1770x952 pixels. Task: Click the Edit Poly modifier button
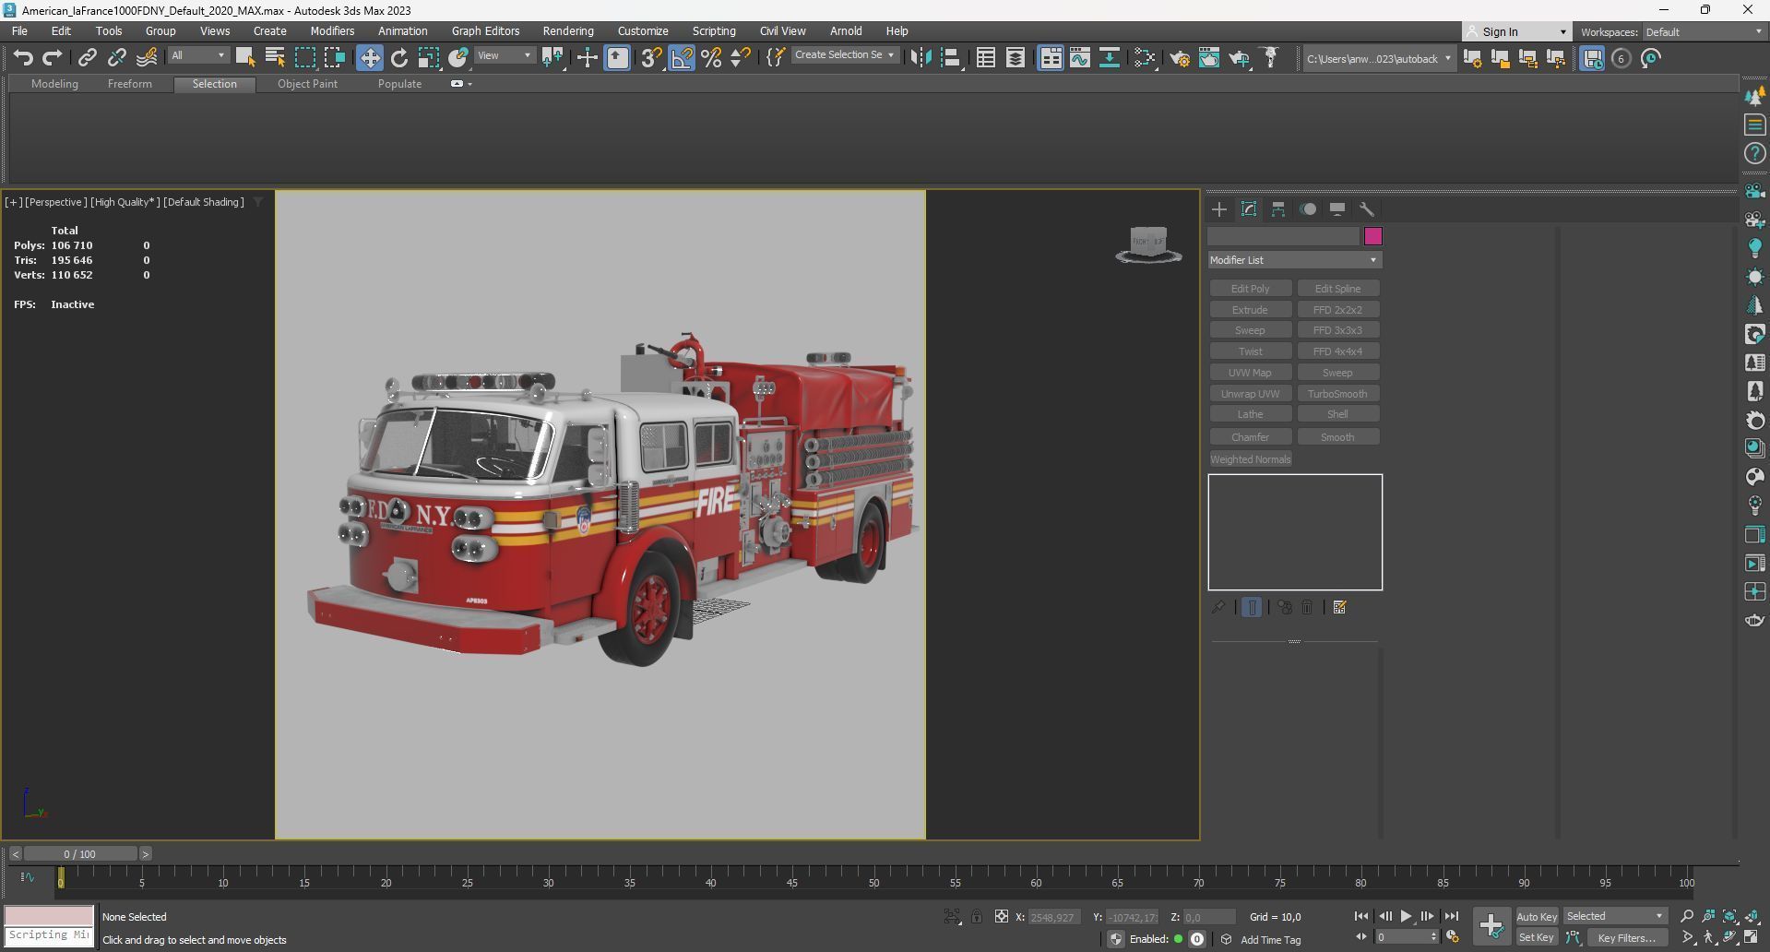click(x=1250, y=289)
